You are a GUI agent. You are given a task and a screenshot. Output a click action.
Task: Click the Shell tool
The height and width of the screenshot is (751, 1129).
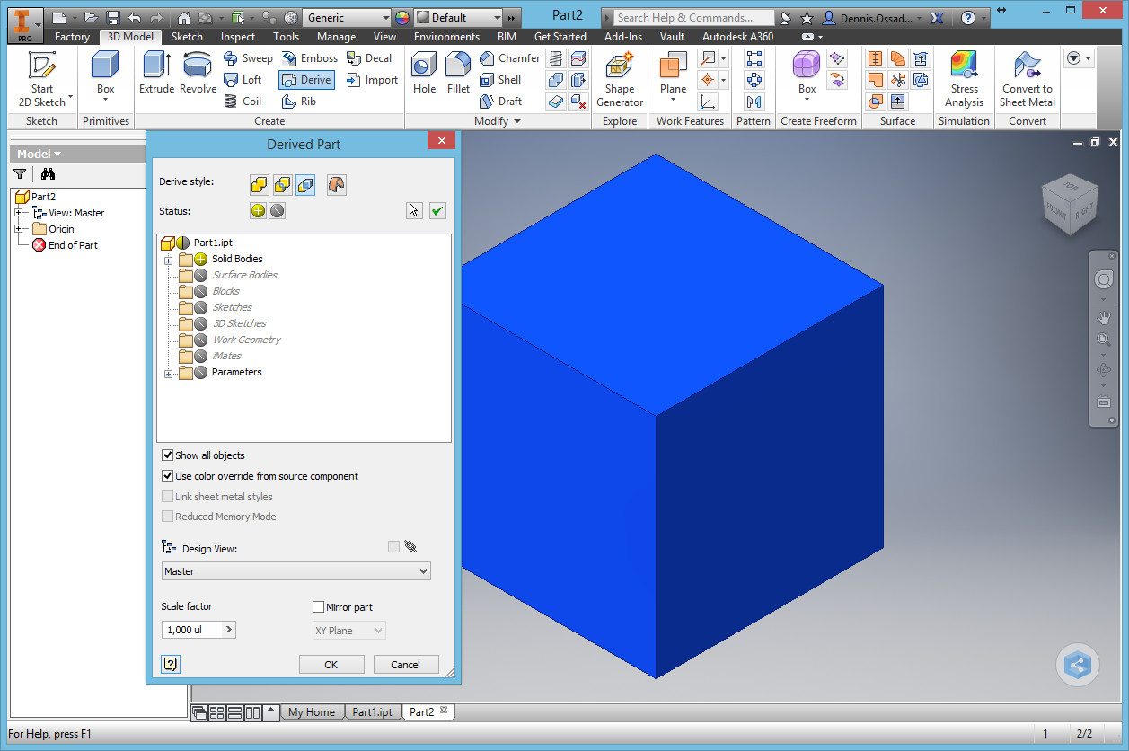(500, 80)
